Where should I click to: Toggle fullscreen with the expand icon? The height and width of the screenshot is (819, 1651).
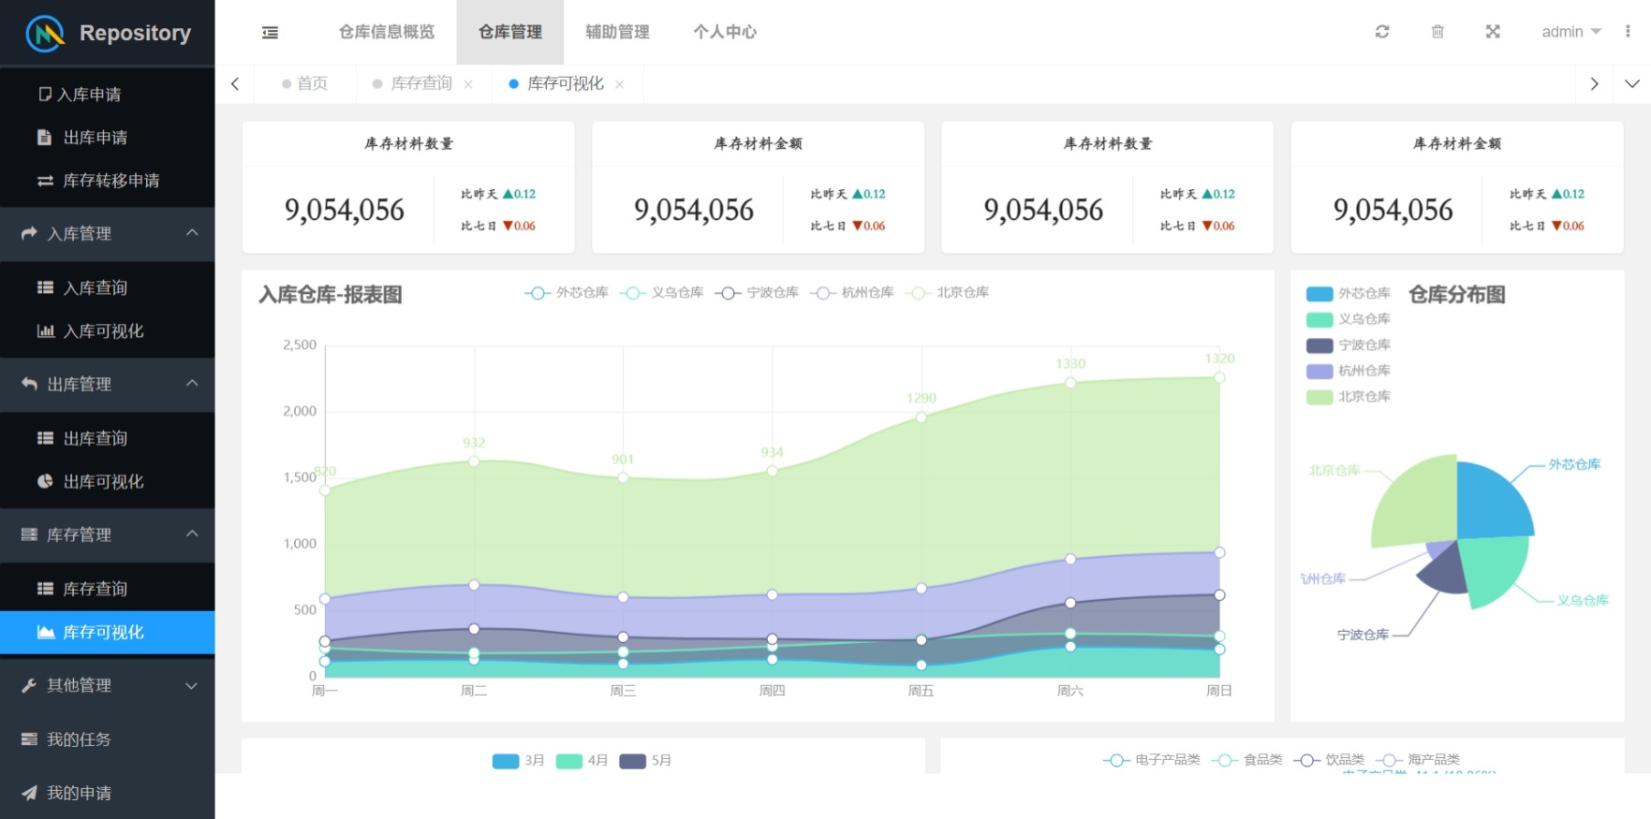point(1493,32)
